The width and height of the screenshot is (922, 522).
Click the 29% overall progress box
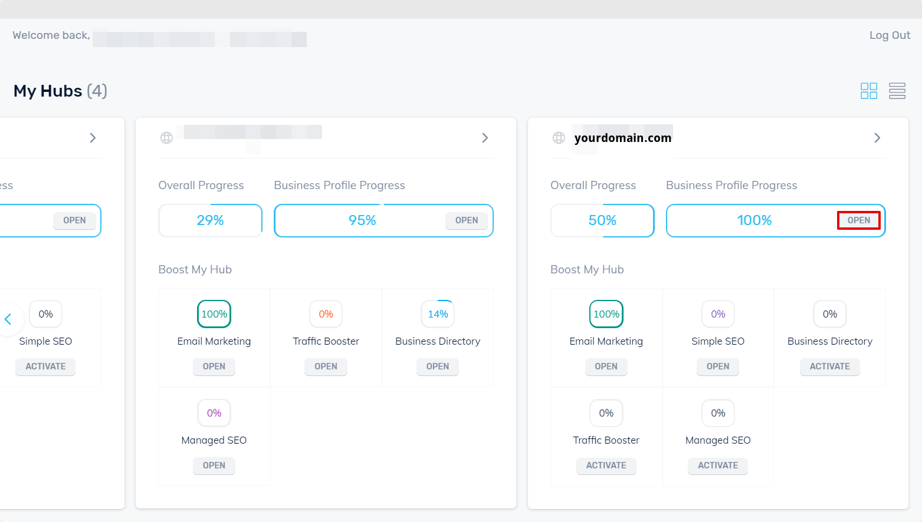[x=211, y=220]
